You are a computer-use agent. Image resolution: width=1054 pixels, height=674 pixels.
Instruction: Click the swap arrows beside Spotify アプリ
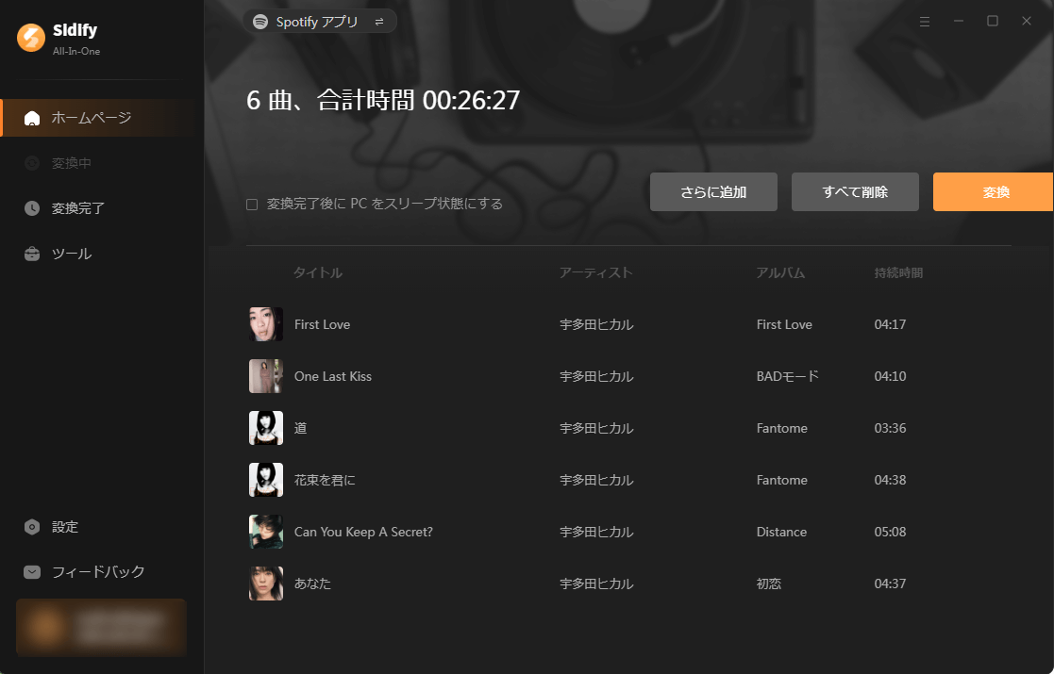[379, 22]
